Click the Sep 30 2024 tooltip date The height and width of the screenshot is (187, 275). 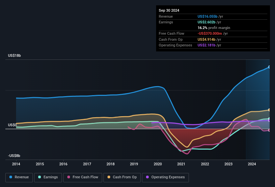(x=169, y=10)
